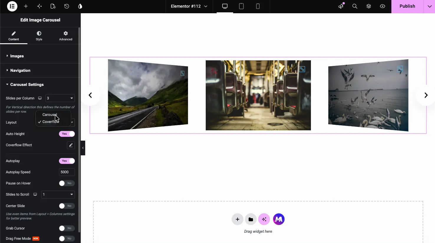Open the Elementor logo menu
The width and height of the screenshot is (435, 243).
tap(12, 6)
